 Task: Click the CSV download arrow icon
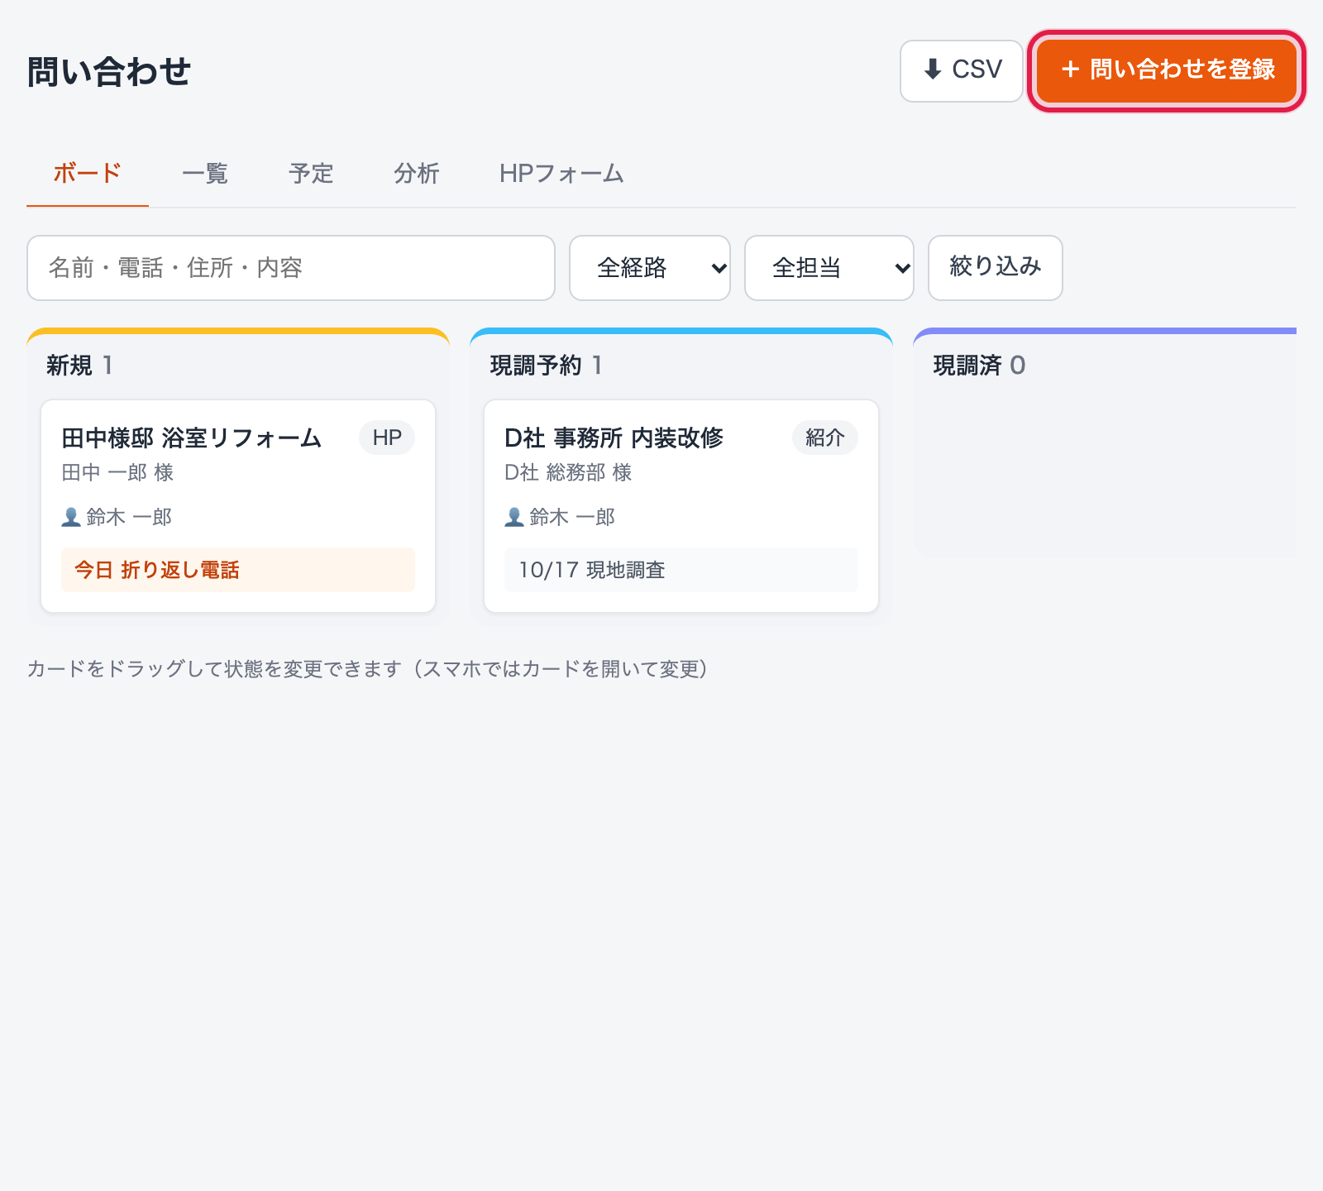[933, 69]
